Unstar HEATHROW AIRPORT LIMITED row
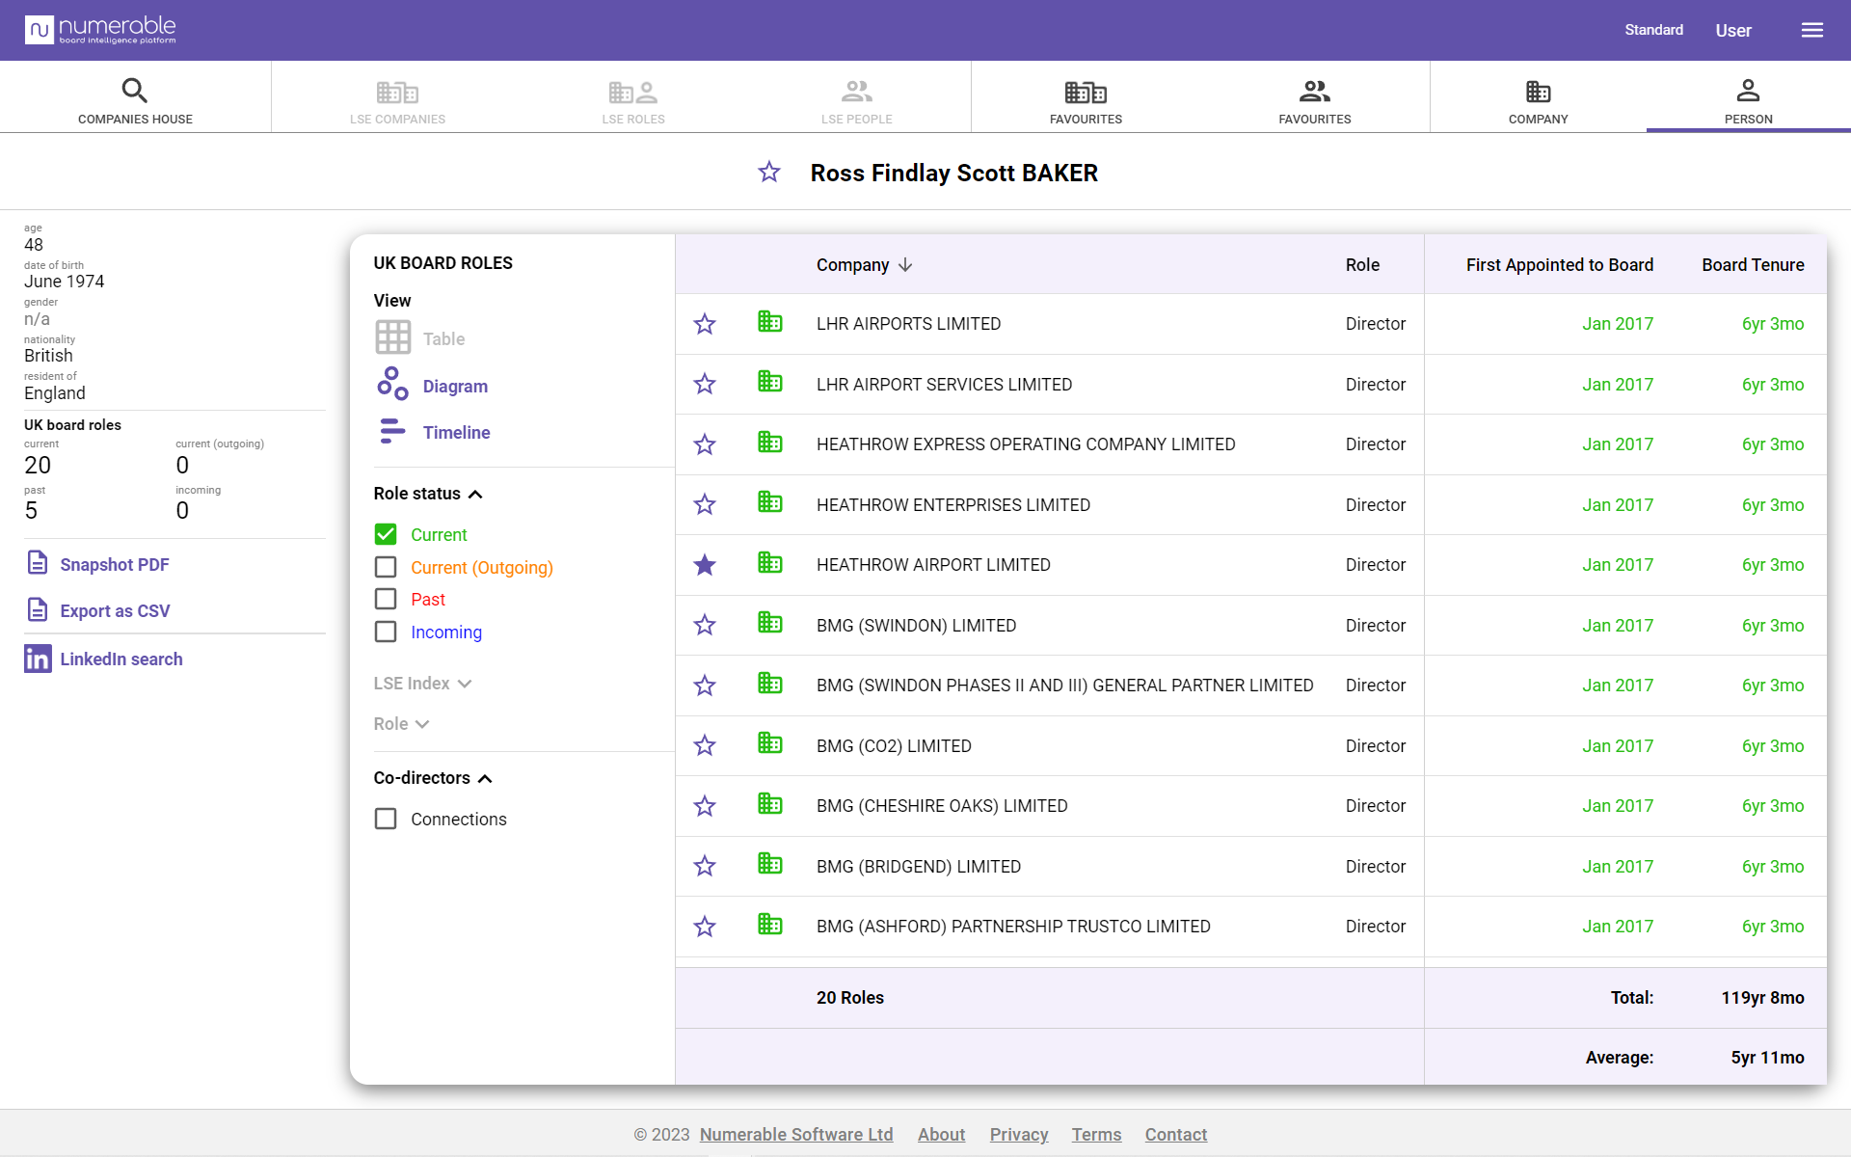Screen dimensions: 1851x1157 pos(705,565)
